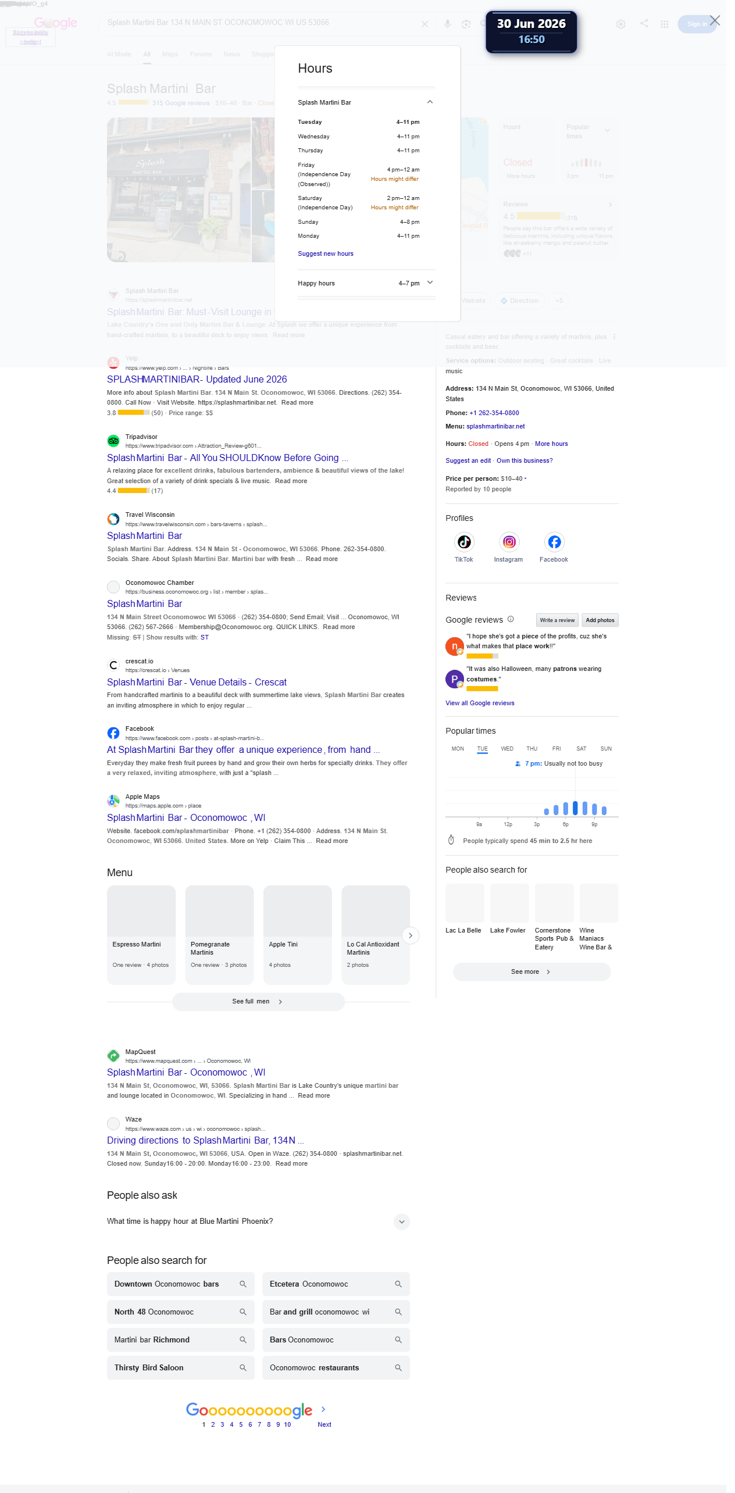Image resolution: width=735 pixels, height=1493 pixels.
Task: Open the News search tab
Action: pos(232,54)
